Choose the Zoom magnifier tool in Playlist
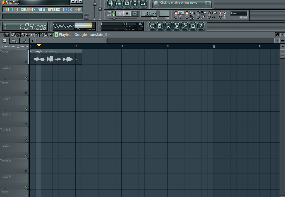Image resolution: width=285 pixels, height=197 pixels. [47, 35]
